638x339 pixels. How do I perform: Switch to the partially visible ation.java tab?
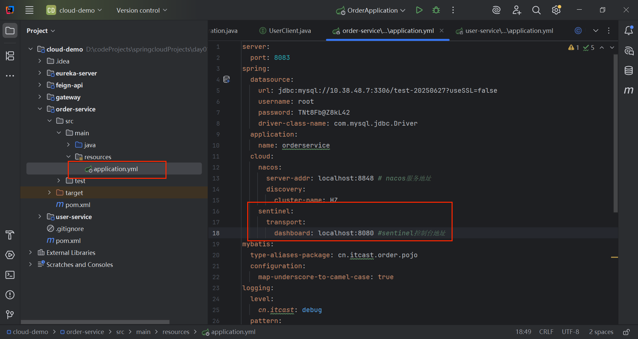click(224, 31)
